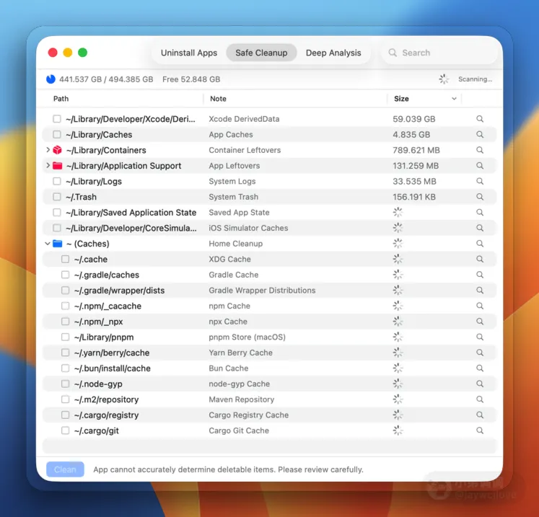Inspect Container Leftovers via magnifier icon
Image resolution: width=539 pixels, height=517 pixels.
(x=480, y=150)
